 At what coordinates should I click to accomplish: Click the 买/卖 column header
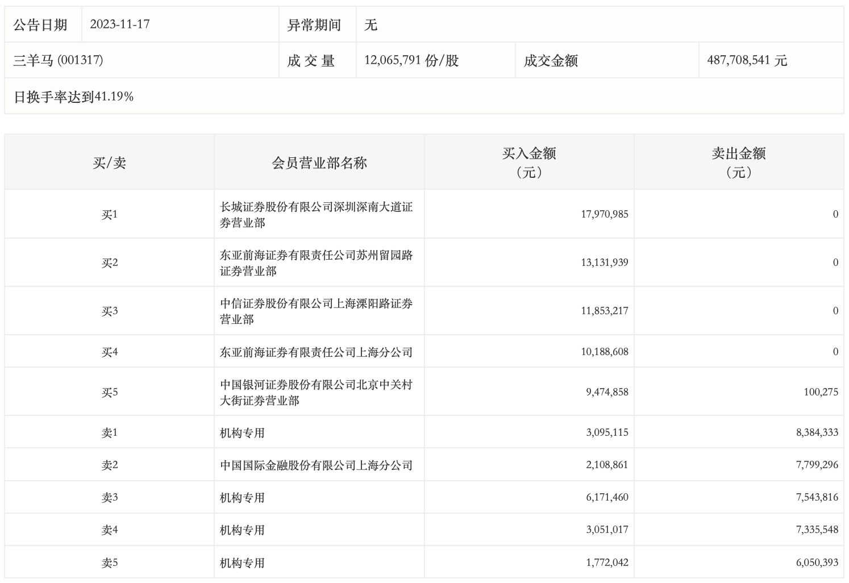109,163
